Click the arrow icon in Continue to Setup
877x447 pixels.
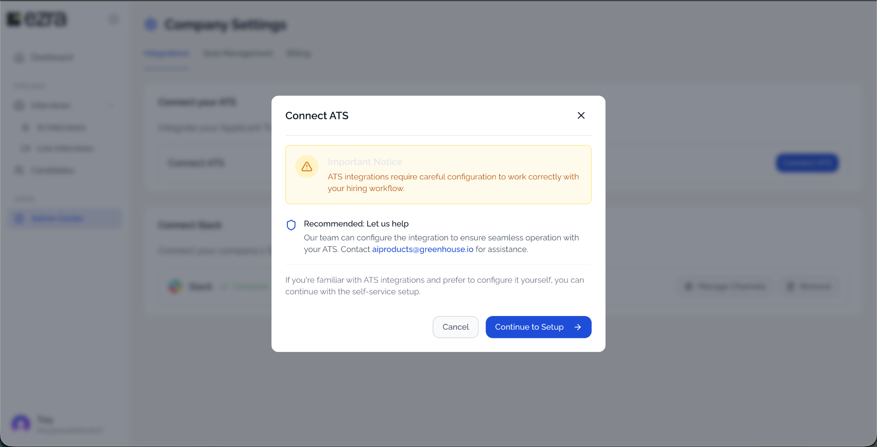(578, 327)
